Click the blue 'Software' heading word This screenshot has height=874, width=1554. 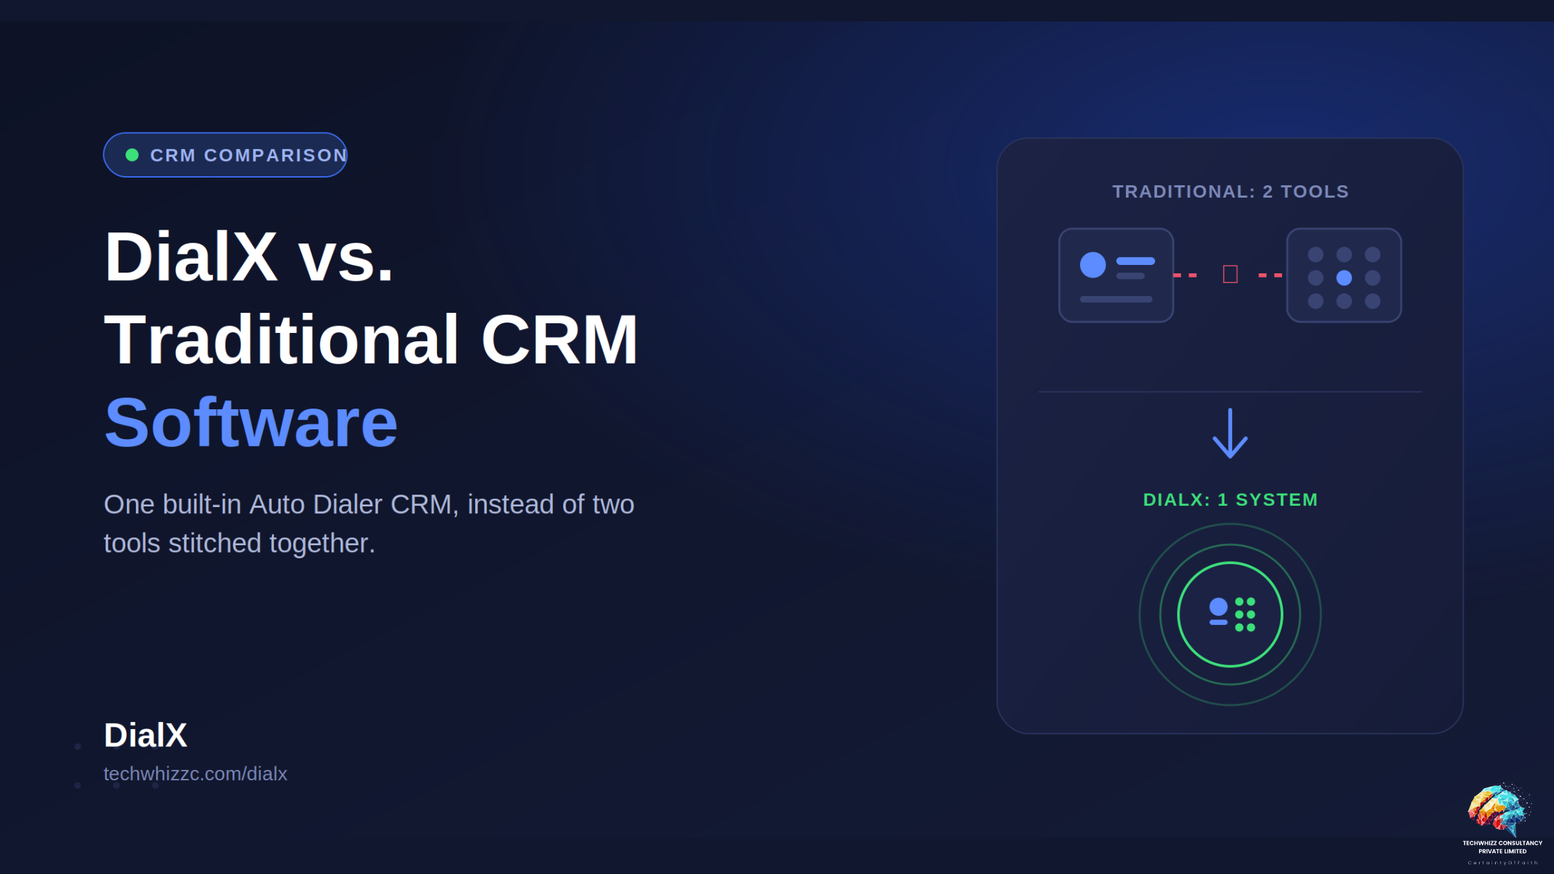pos(250,422)
